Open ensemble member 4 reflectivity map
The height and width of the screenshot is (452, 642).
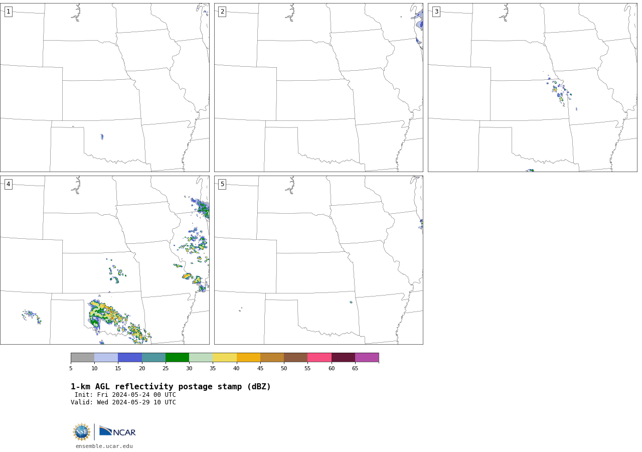coord(105,260)
